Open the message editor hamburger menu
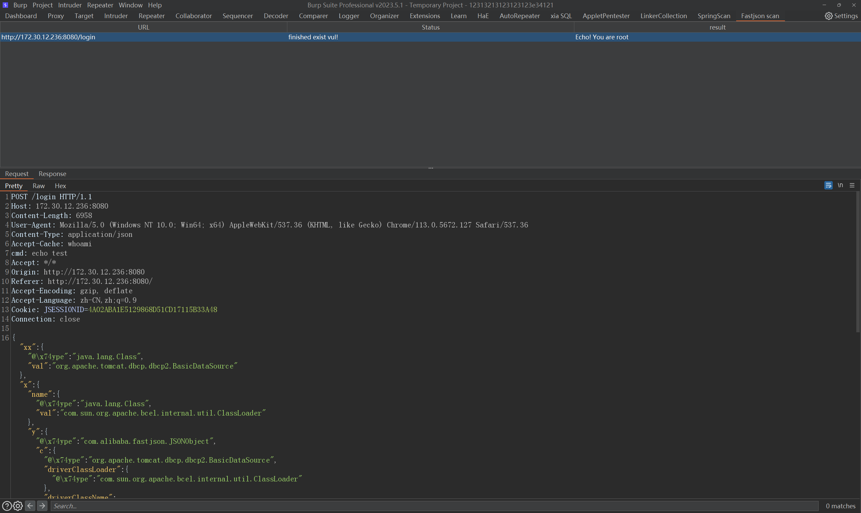The height and width of the screenshot is (513, 861). [852, 186]
